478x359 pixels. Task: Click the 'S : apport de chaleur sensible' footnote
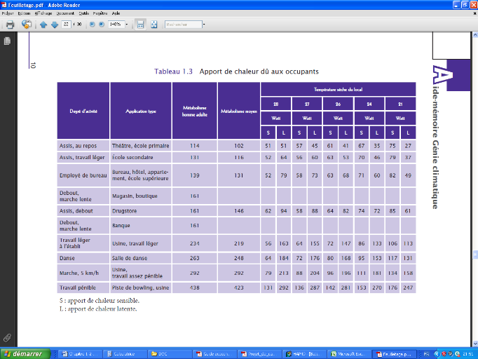pyautogui.click(x=100, y=300)
